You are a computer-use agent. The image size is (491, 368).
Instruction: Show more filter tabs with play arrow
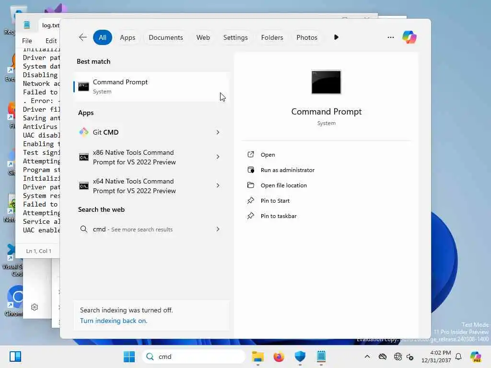tap(336, 37)
